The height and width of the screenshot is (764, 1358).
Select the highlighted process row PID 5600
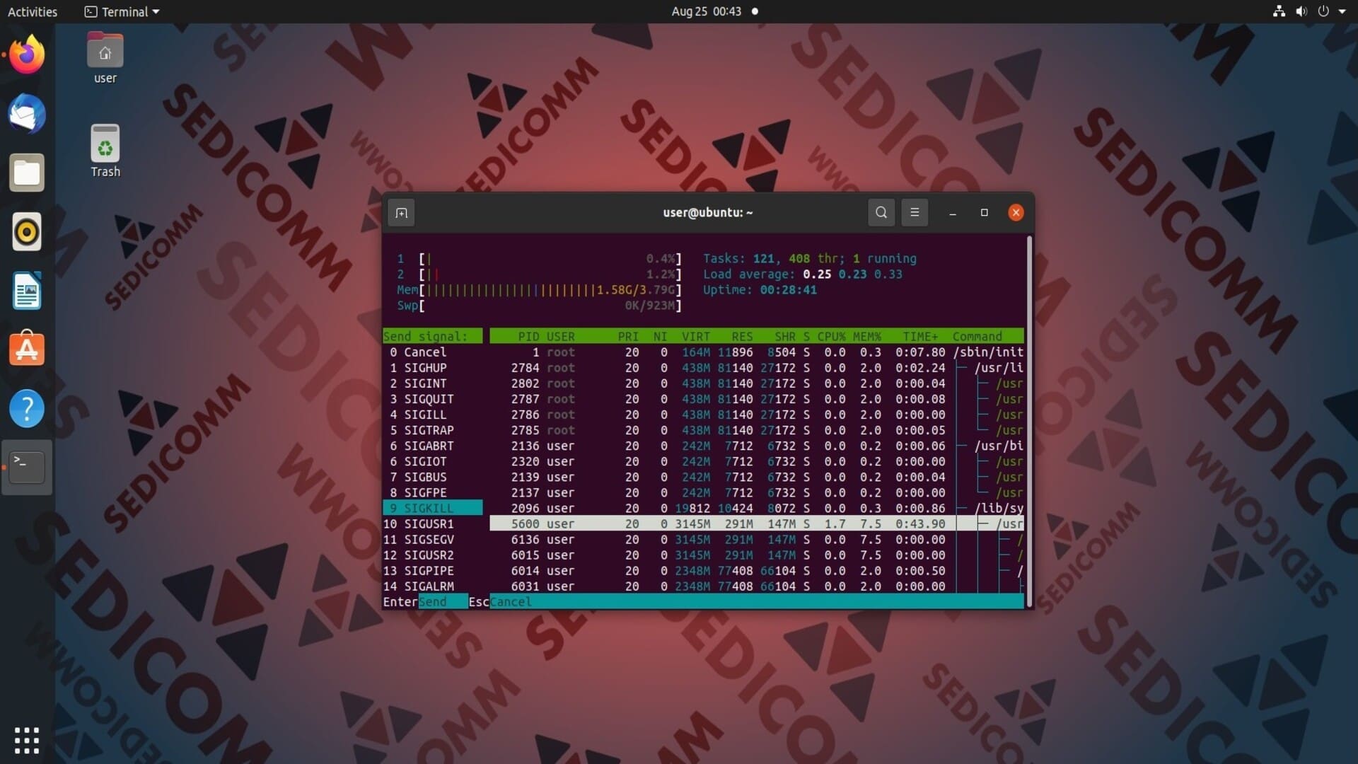757,524
